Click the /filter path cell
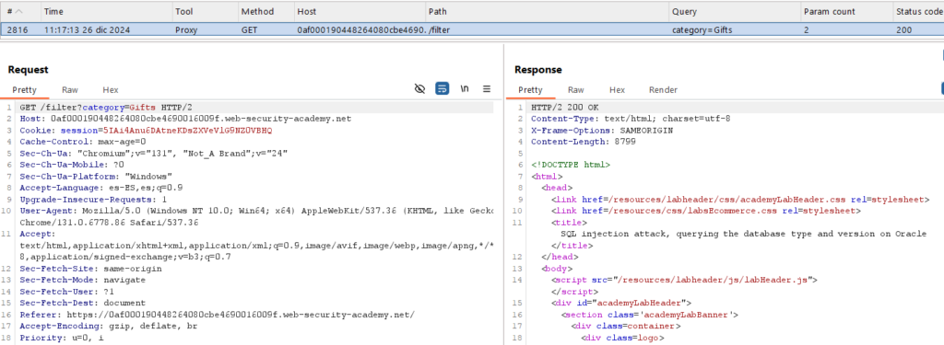The height and width of the screenshot is (345, 944). point(440,29)
